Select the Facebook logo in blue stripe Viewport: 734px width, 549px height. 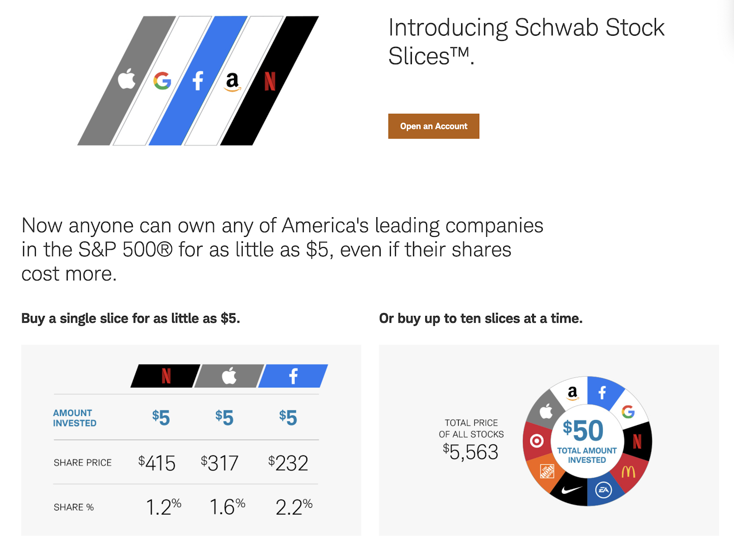tap(198, 81)
